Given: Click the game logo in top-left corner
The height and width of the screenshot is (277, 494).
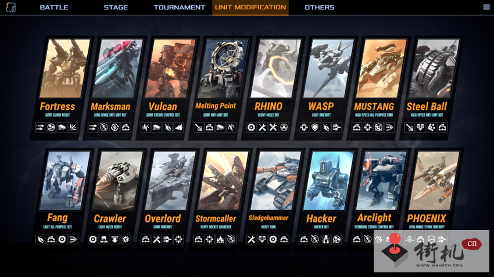Looking at the screenshot, I should click(10, 7).
